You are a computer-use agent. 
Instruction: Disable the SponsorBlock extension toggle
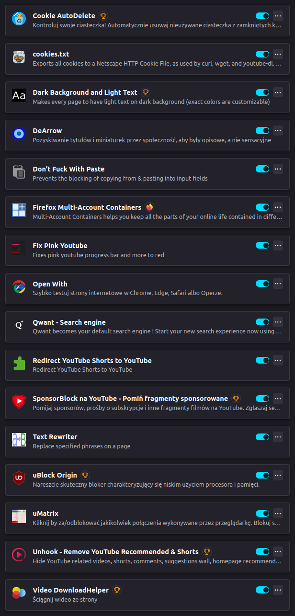point(262,399)
